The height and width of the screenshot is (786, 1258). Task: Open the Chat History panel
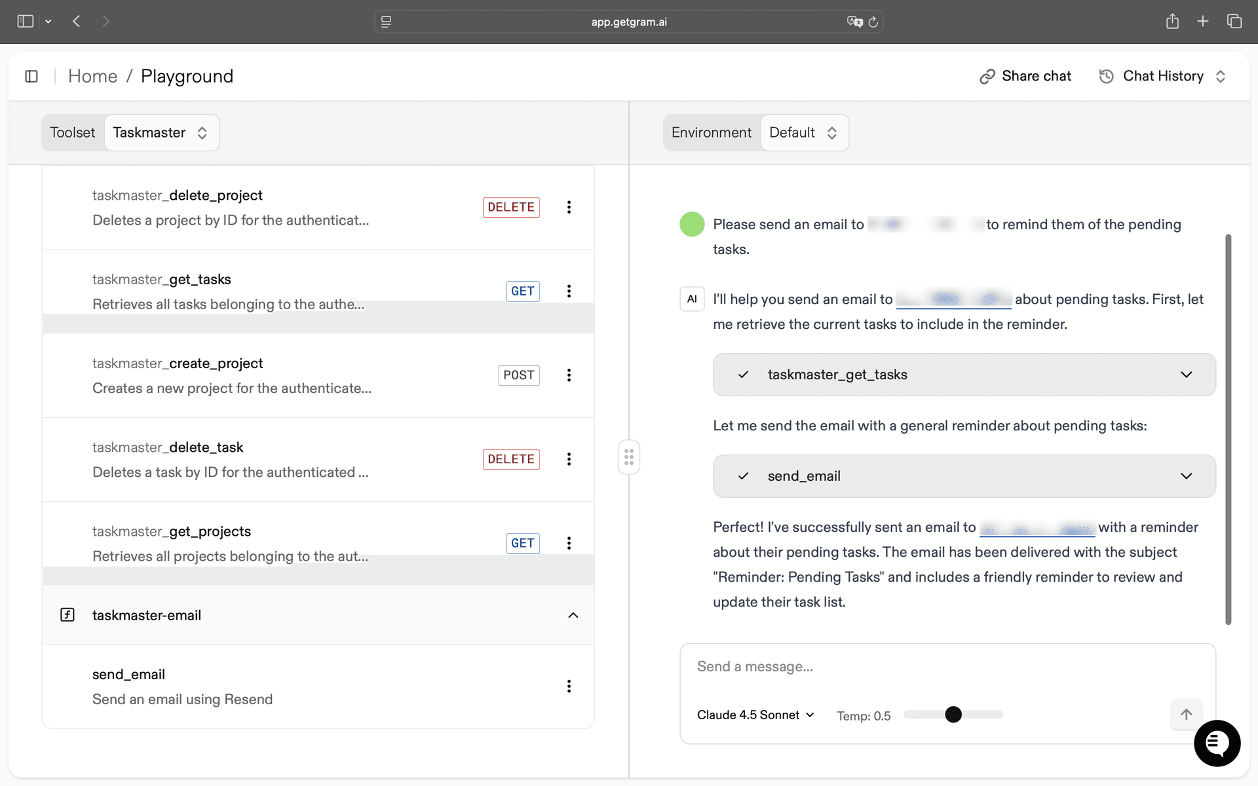[x=1163, y=76]
